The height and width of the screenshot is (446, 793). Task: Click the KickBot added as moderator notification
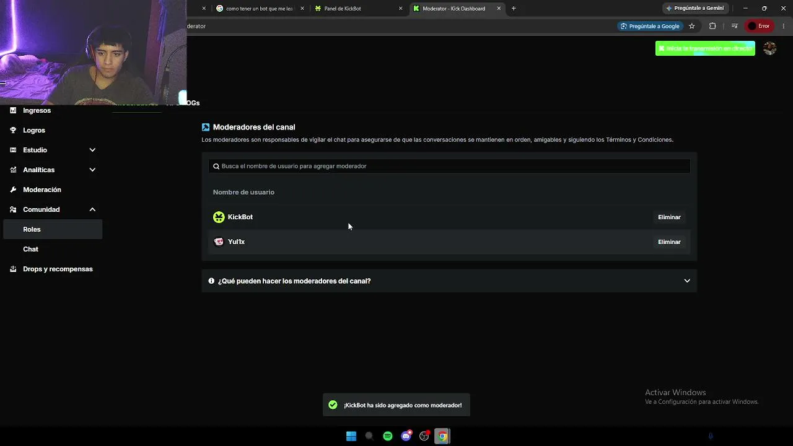(x=396, y=405)
